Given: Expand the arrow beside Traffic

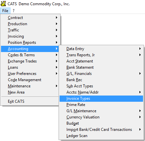Looking at the screenshot, I should (57, 30).
